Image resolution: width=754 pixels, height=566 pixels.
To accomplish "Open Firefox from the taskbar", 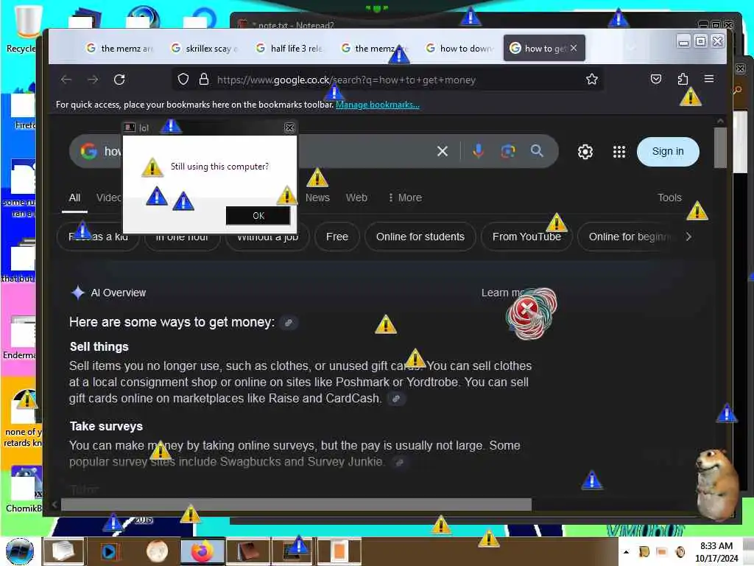I will point(202,551).
